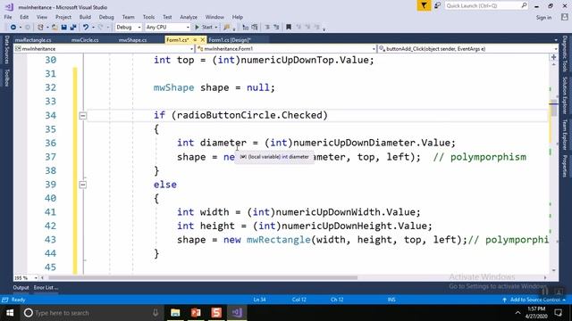
Task: Open the Data Sources side panel tab
Action: (x=6, y=50)
